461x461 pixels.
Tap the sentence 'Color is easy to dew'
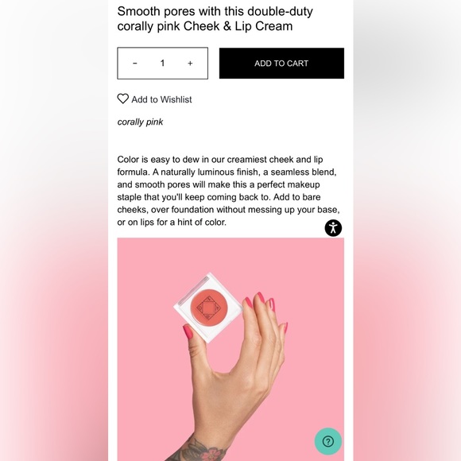point(158,160)
